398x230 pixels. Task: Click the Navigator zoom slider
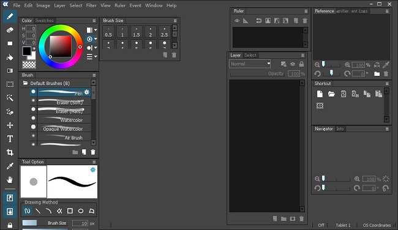(336, 179)
